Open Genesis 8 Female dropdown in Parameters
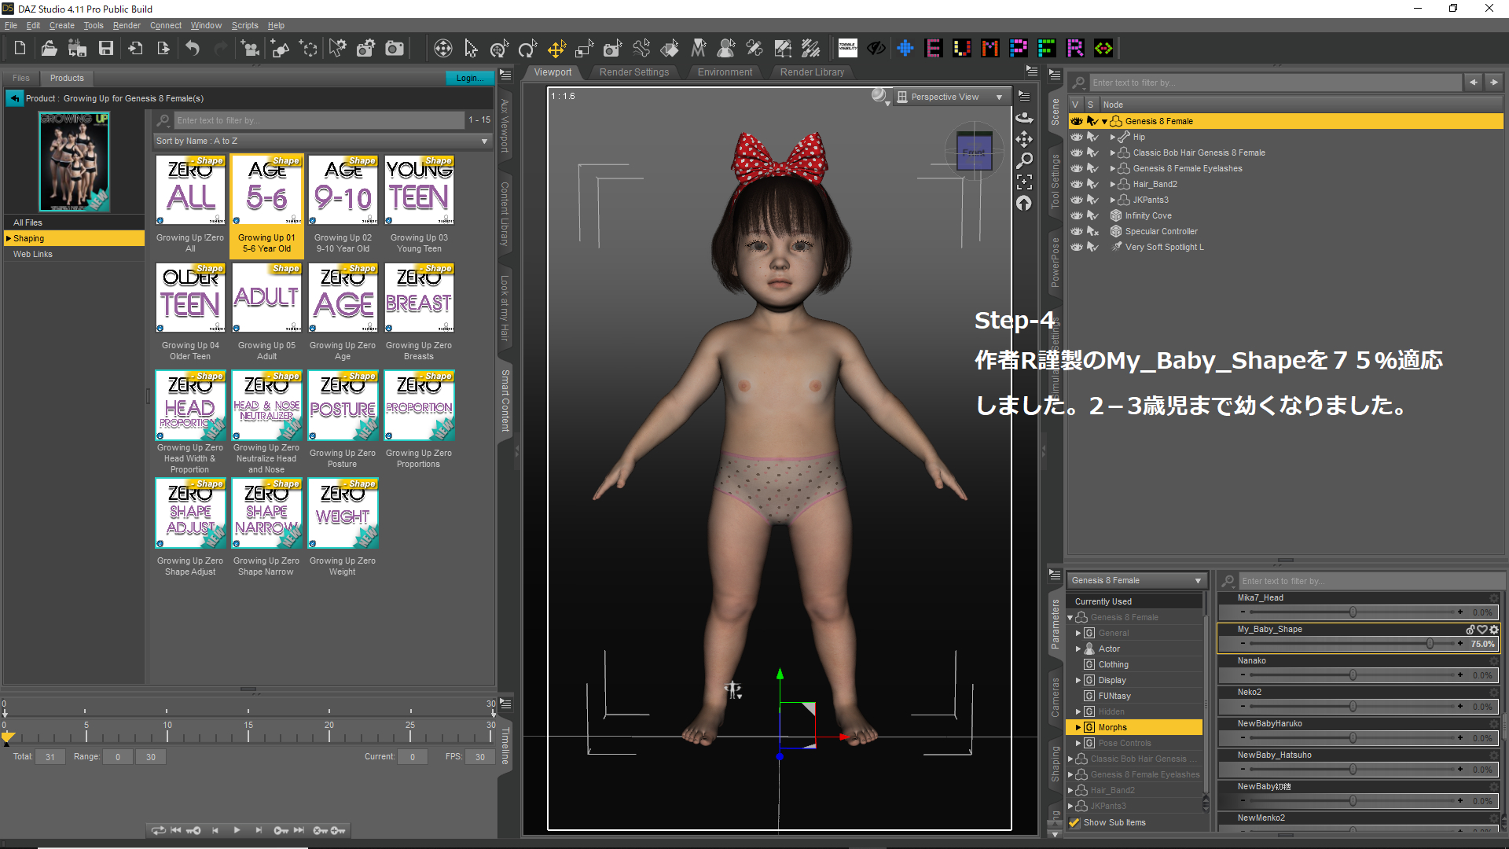 1136,580
